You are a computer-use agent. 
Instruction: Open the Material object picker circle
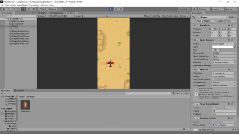(235, 63)
